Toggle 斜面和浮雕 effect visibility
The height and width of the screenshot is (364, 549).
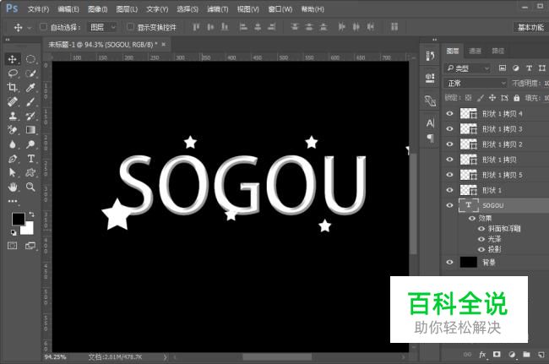481,229
